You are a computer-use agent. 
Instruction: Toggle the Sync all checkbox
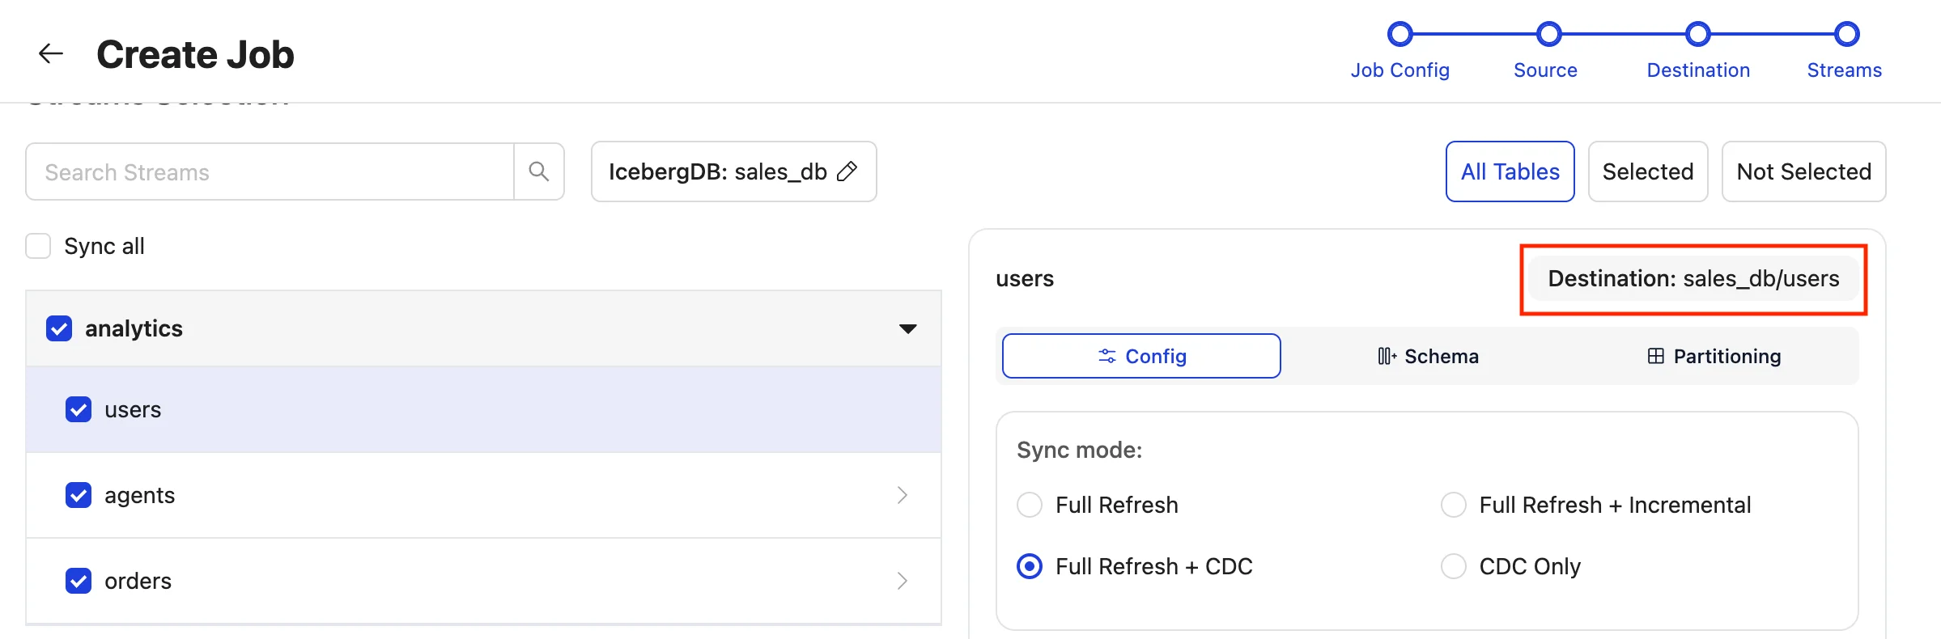click(38, 246)
